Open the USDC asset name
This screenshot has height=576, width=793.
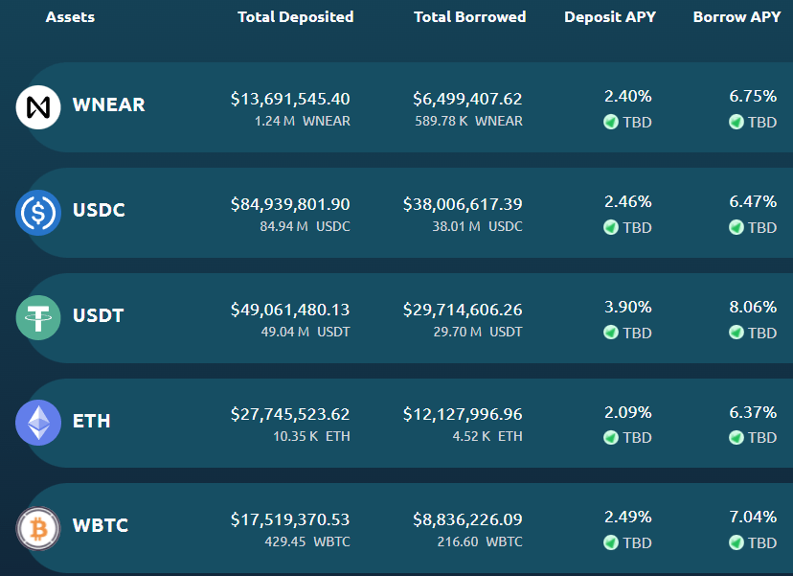[x=99, y=210]
